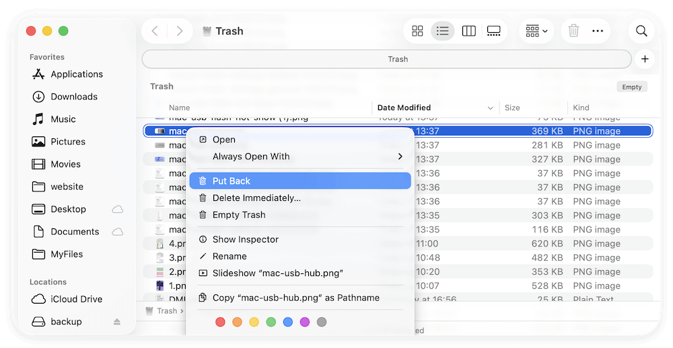Open Desktop in the sidebar

click(59, 209)
